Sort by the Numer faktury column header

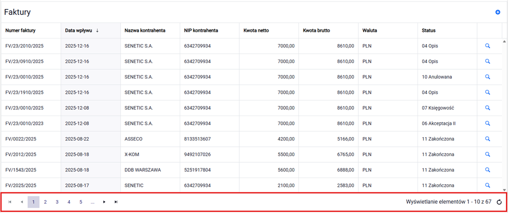coord(21,31)
